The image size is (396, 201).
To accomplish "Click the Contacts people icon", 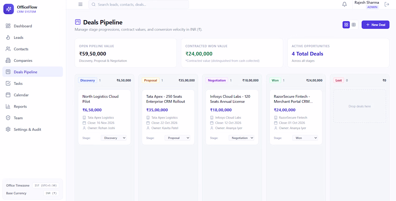I will click(x=8, y=49).
